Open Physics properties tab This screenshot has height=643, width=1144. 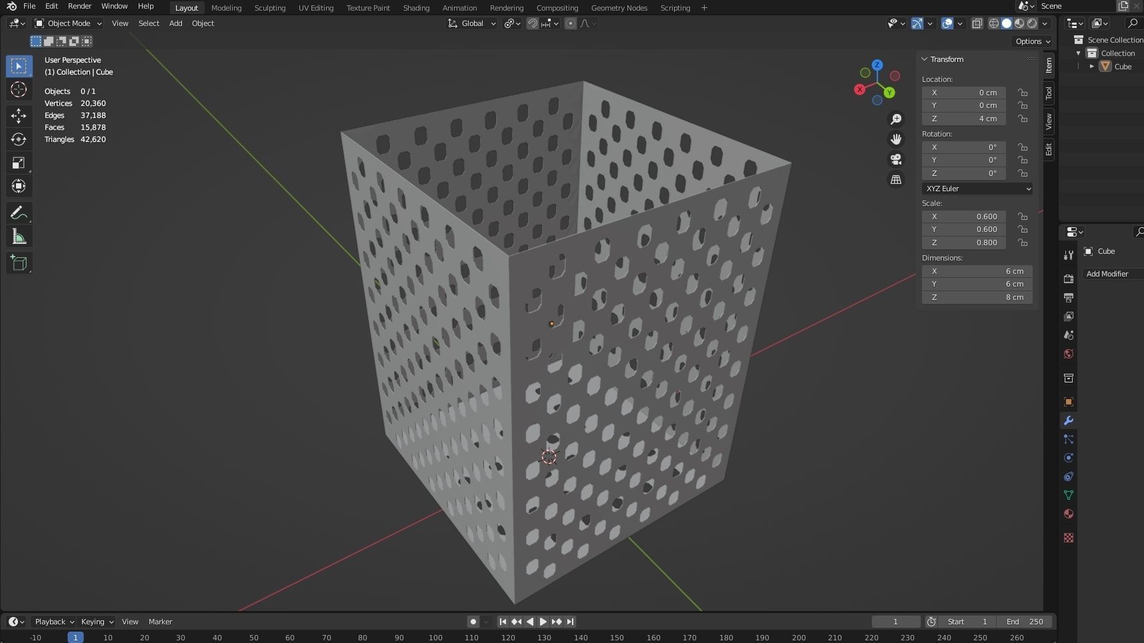[1069, 458]
